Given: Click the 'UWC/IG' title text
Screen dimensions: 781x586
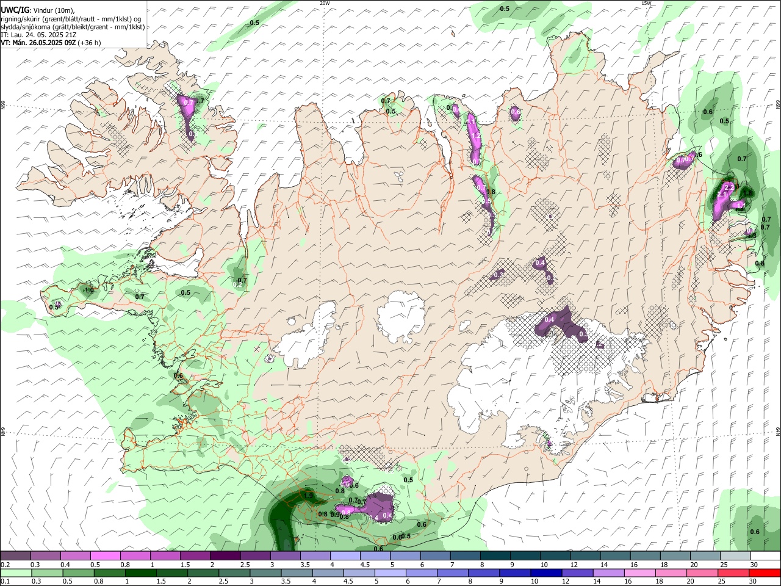Looking at the screenshot, I should 15,10.
